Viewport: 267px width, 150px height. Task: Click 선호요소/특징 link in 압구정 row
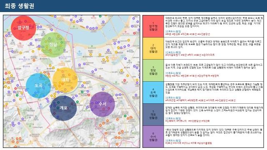click(173, 32)
